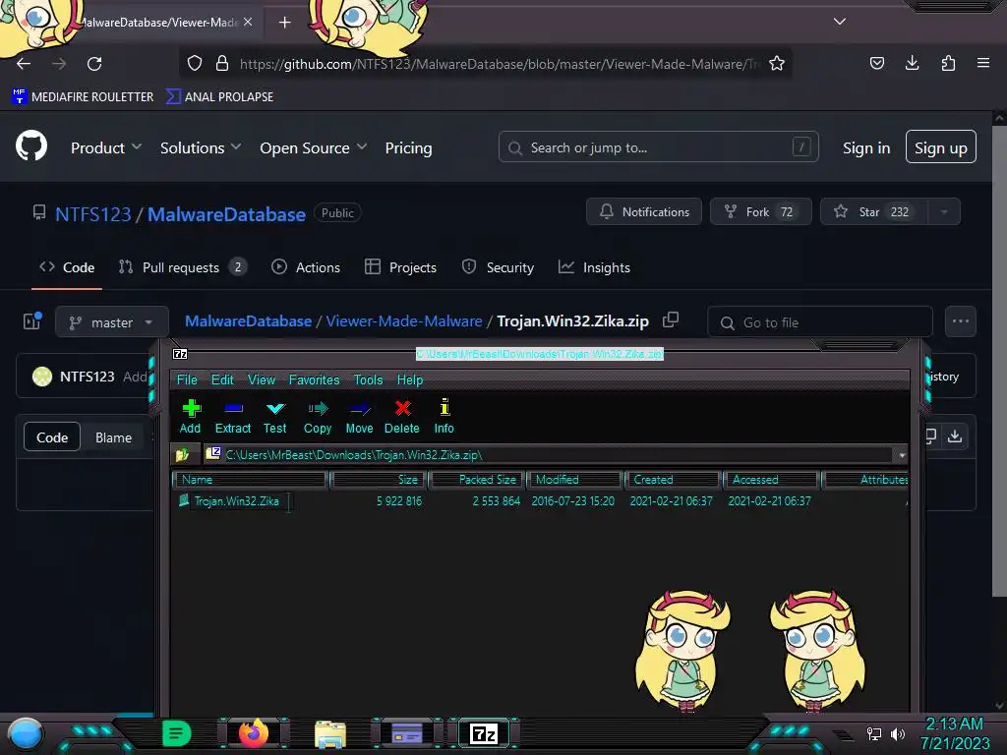The image size is (1007, 755).
Task: Click the Firefox extensions puzzle icon
Action: pyautogui.click(x=948, y=63)
